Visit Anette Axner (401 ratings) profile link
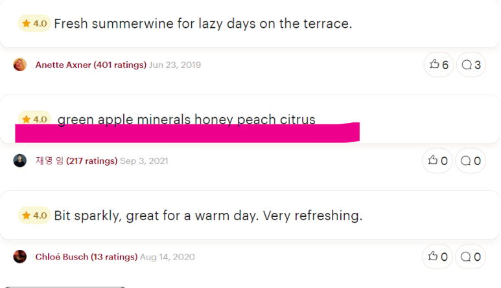501x288 pixels. tap(91, 65)
